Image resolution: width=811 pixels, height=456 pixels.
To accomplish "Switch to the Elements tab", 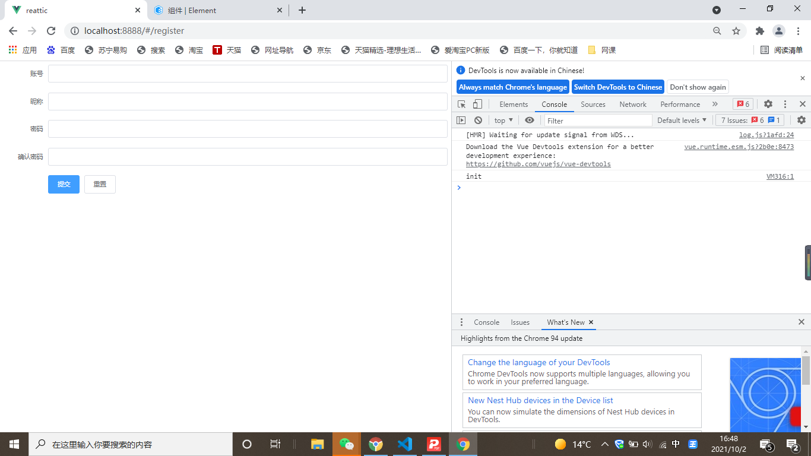I will click(514, 104).
